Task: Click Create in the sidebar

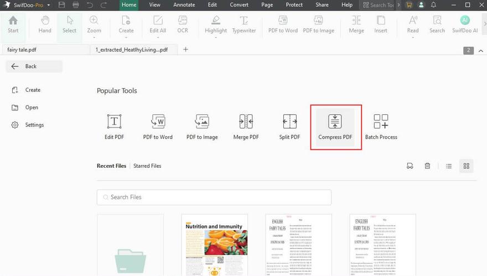Action: point(26,90)
